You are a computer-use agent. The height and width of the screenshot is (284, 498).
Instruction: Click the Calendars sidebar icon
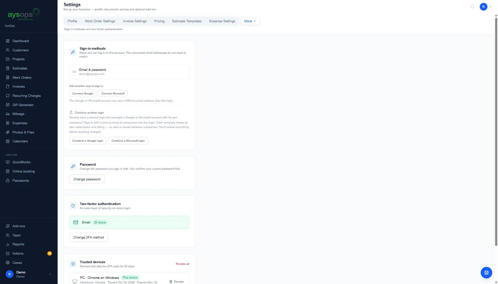pos(8,141)
